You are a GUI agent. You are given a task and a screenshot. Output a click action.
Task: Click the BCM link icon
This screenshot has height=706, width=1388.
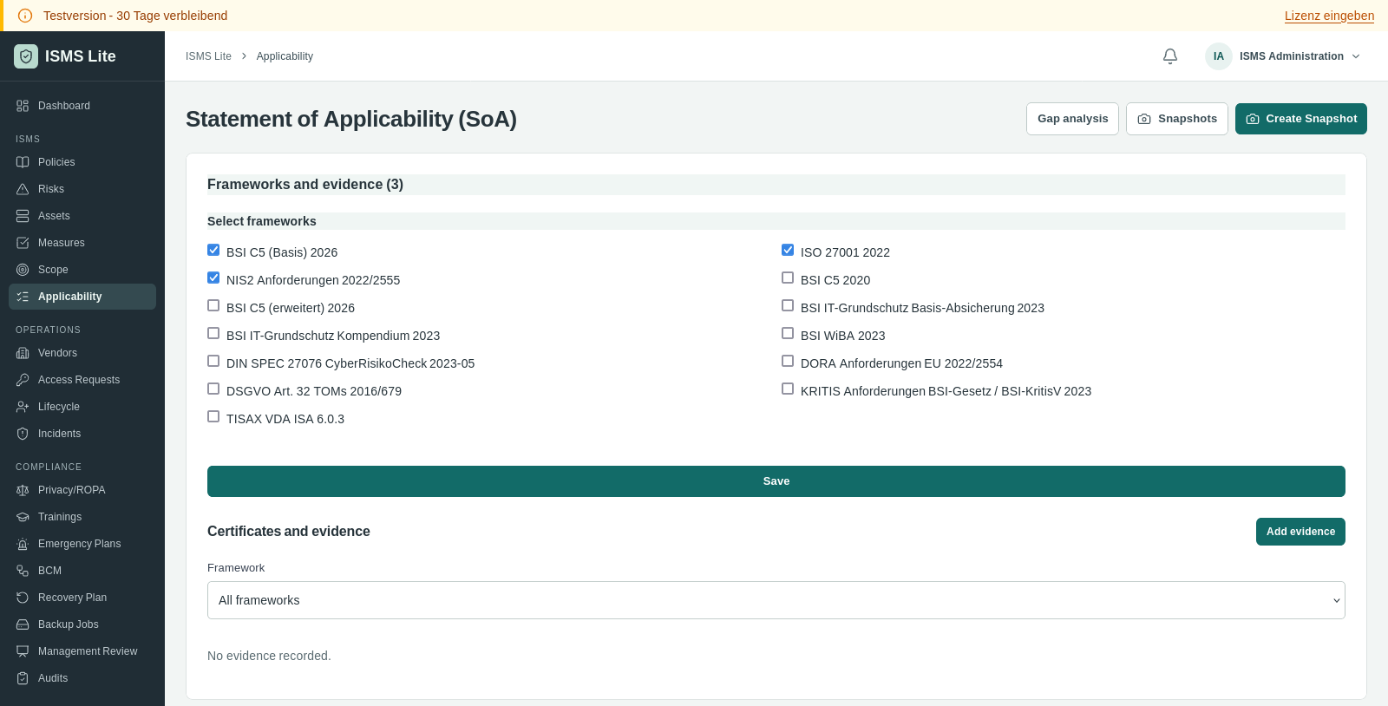click(23, 571)
